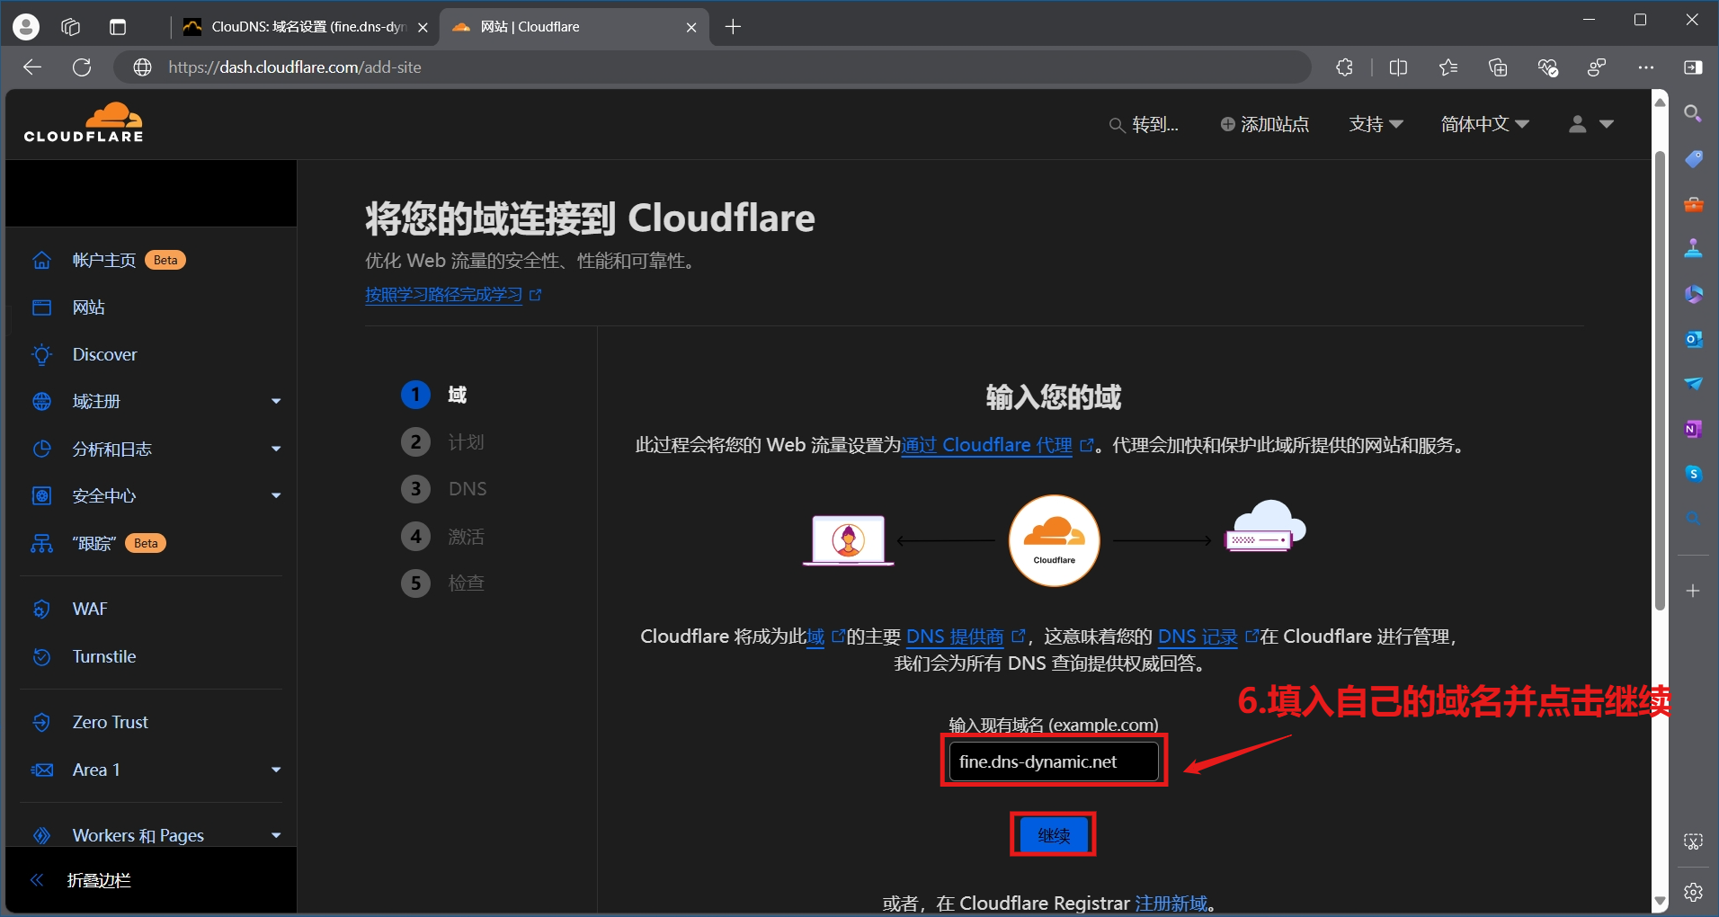
Task: Open the DNS 提供商 link
Action: tap(955, 637)
